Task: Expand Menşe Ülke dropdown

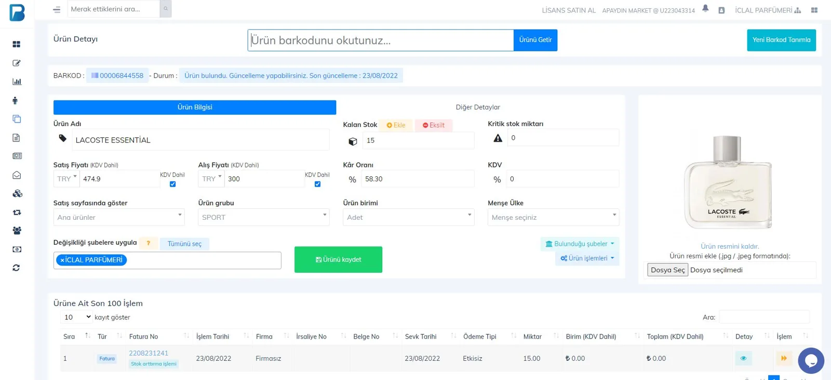Action: coord(553,217)
